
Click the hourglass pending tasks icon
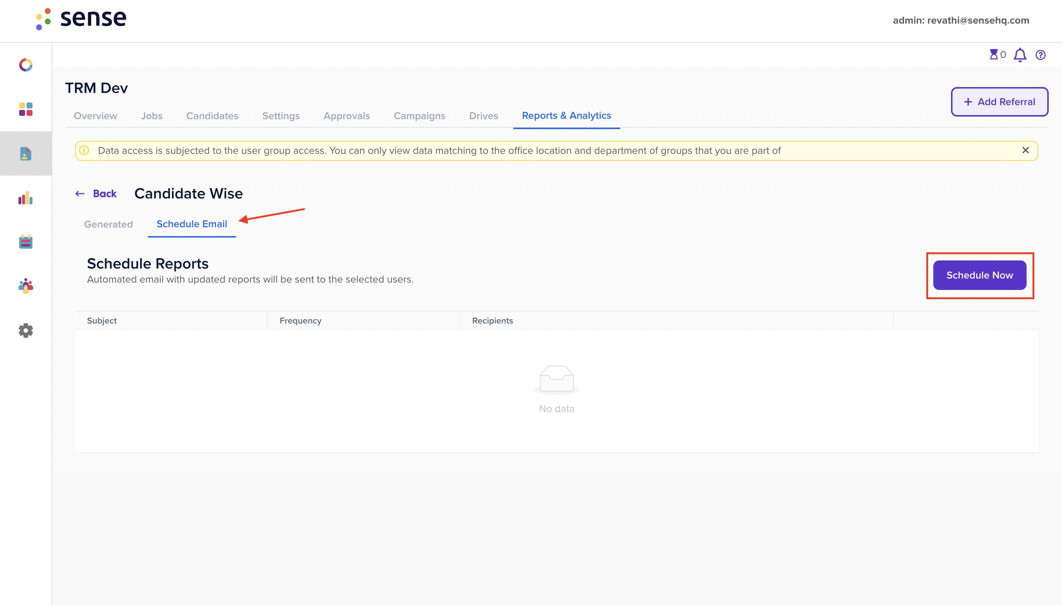click(x=993, y=55)
